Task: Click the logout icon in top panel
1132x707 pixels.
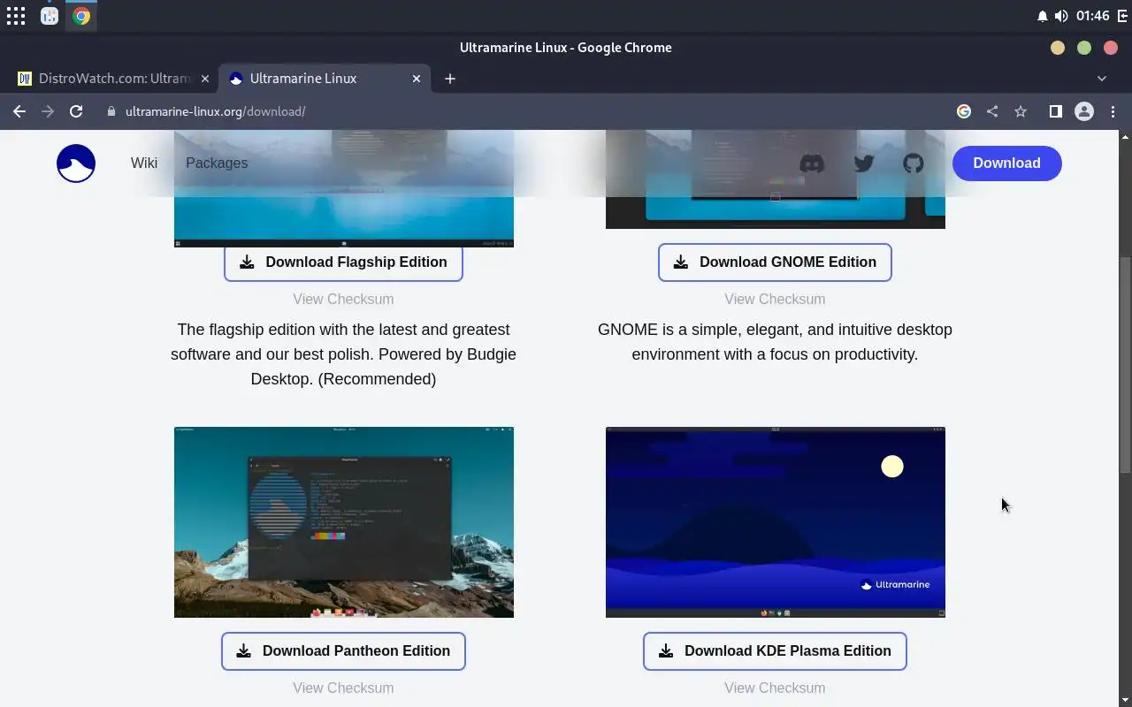Action: click(x=1122, y=16)
